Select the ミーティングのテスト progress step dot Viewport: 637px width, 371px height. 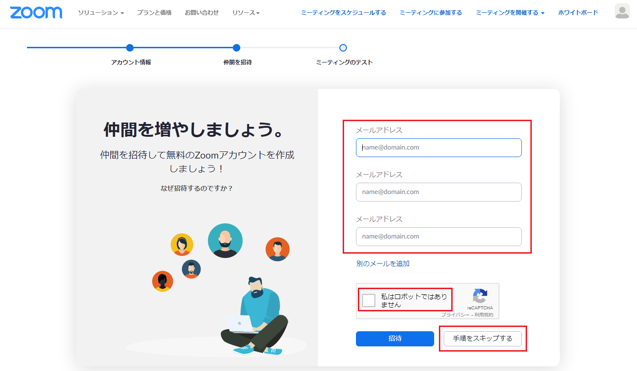click(x=344, y=48)
